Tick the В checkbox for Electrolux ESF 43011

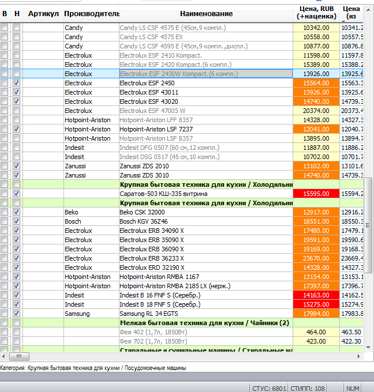coord(4,92)
